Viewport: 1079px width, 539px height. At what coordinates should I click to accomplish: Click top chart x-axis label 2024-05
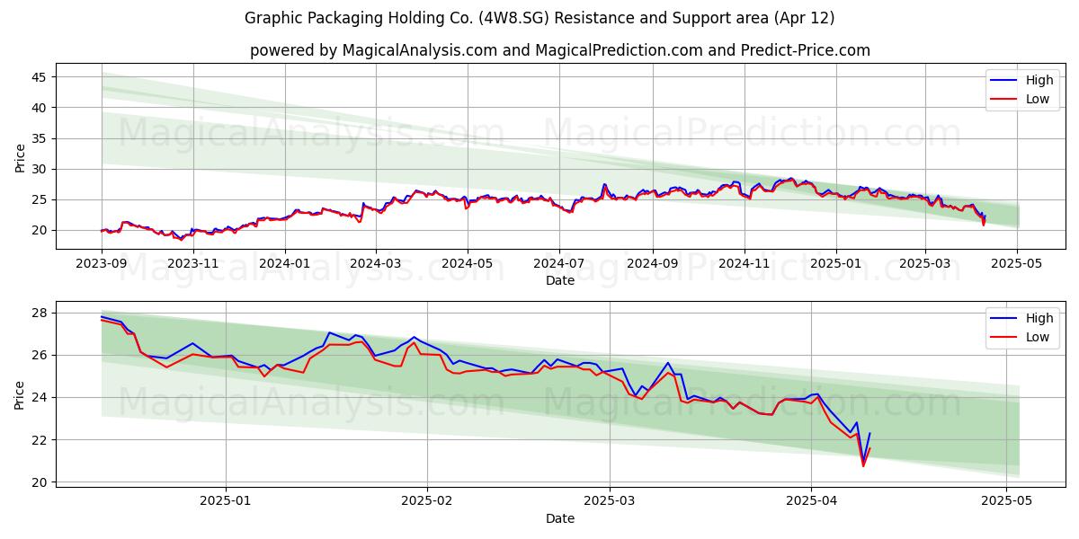[467, 263]
